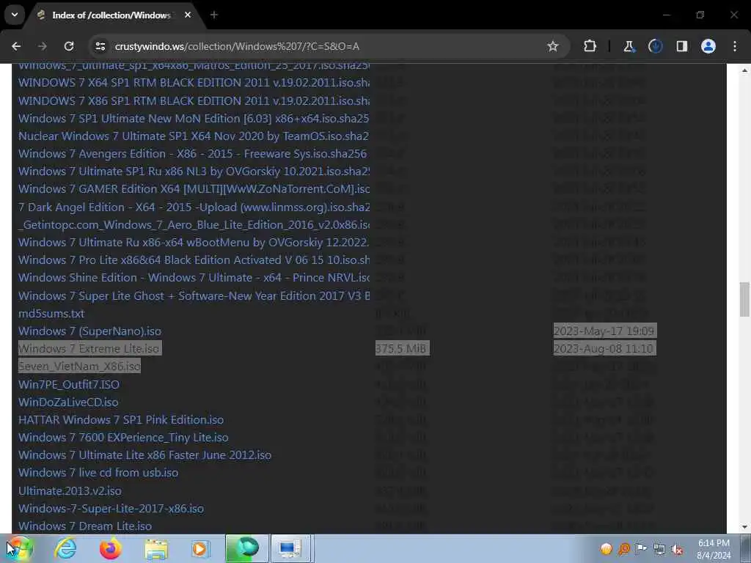Open Win7PE_Outfit7.ISO link
The image size is (751, 563).
pyautogui.click(x=69, y=384)
